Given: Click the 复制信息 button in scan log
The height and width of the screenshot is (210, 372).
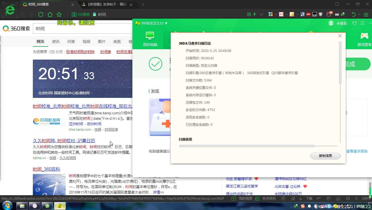Looking at the screenshot, I should (326, 156).
